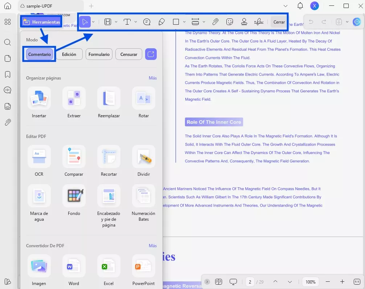
Task: Switch to Formulario mode
Action: pyautogui.click(x=99, y=54)
